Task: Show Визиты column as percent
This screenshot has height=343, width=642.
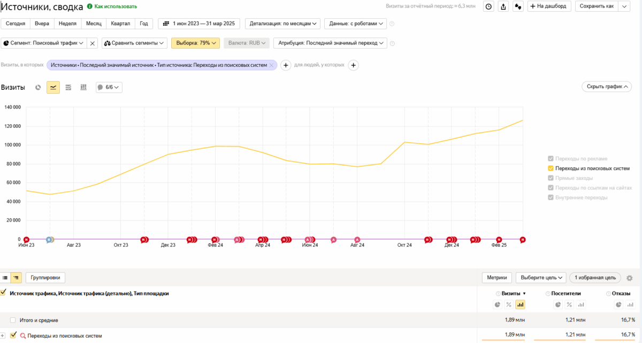Action: point(509,304)
